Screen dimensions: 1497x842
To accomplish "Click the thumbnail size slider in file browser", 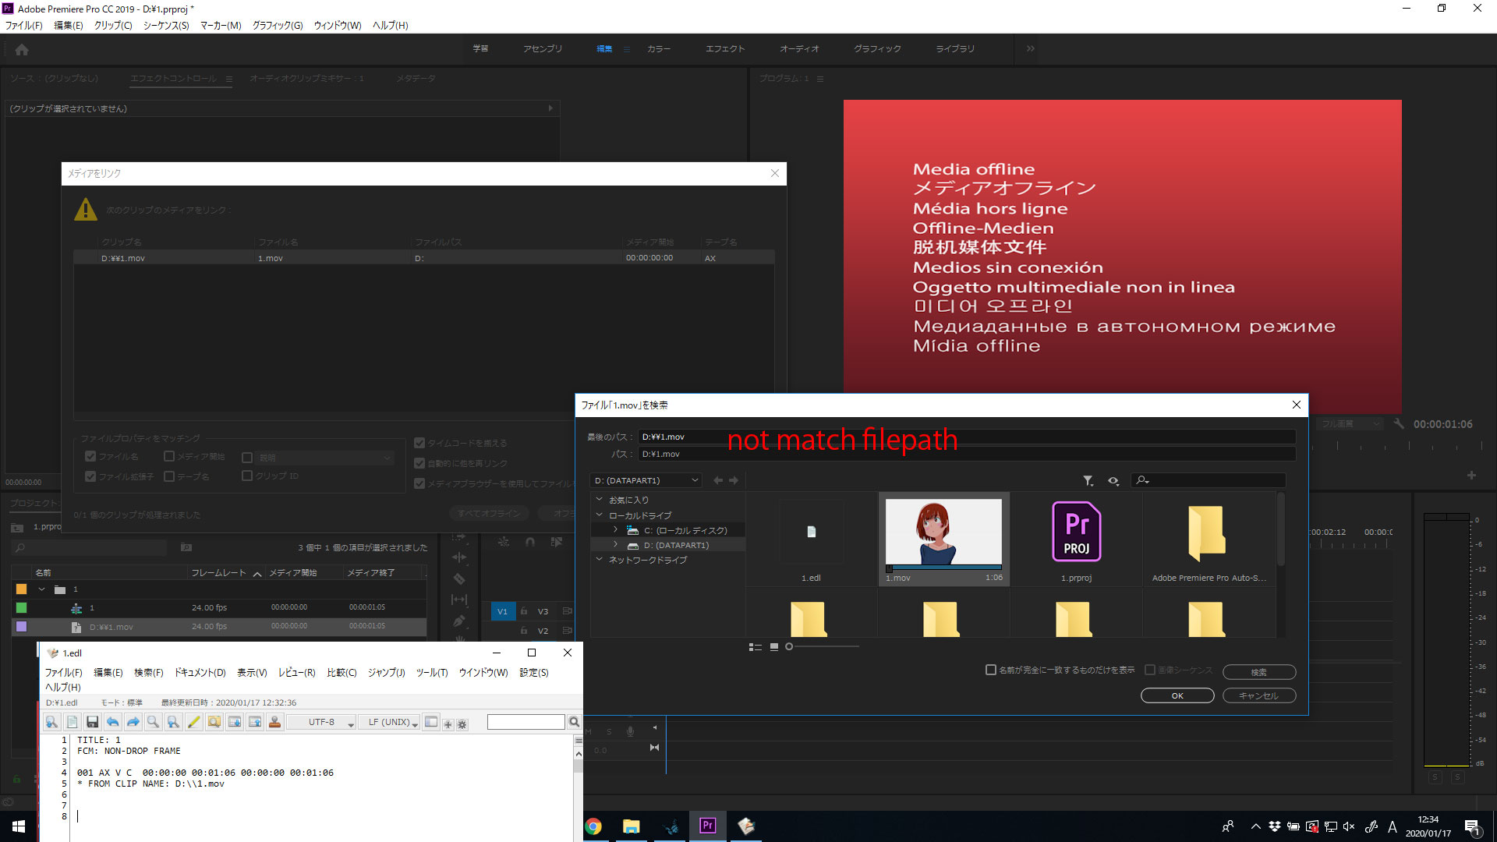I will 823,647.
